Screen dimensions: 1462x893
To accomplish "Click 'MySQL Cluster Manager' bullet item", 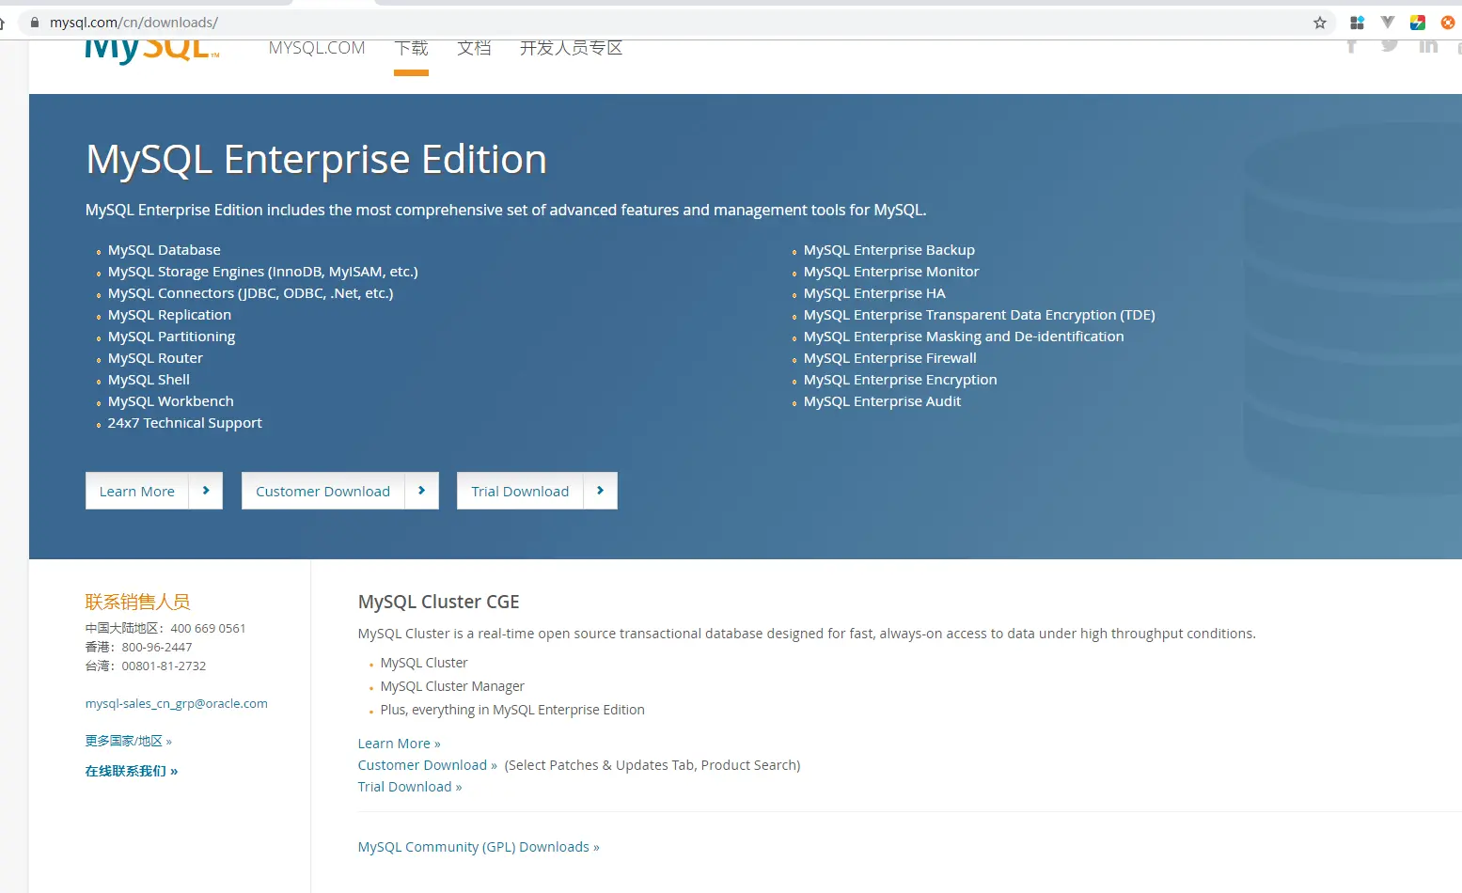I will click(452, 686).
